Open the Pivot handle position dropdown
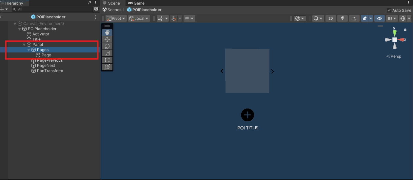This screenshot has height=180, width=413. [116, 18]
